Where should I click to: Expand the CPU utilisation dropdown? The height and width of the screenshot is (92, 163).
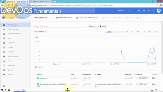pos(40,31)
